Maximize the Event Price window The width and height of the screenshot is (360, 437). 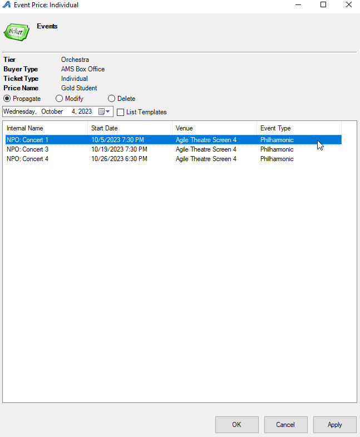(x=323, y=4)
